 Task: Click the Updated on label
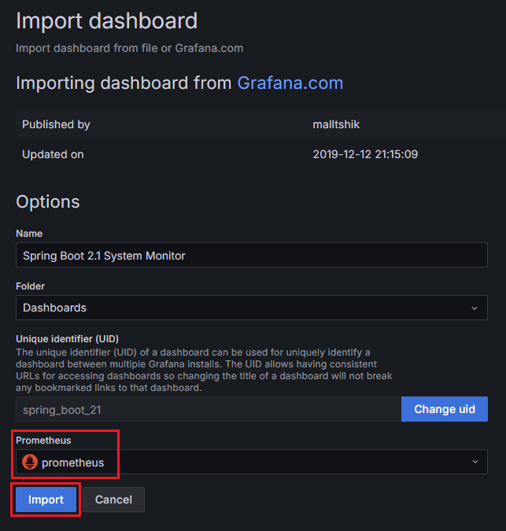click(x=53, y=154)
